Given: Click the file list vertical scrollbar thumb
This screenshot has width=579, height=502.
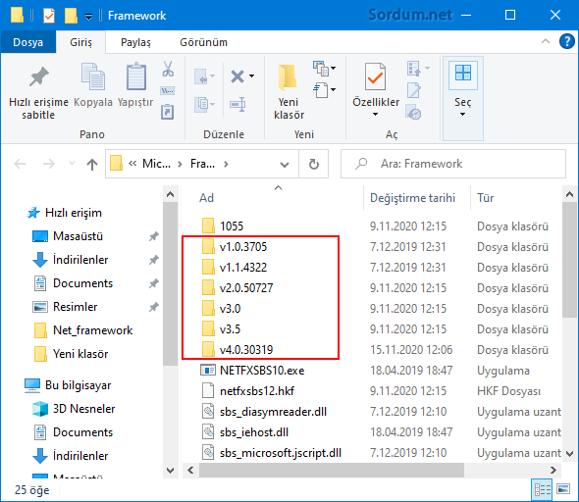Looking at the screenshot, I should (x=569, y=259).
